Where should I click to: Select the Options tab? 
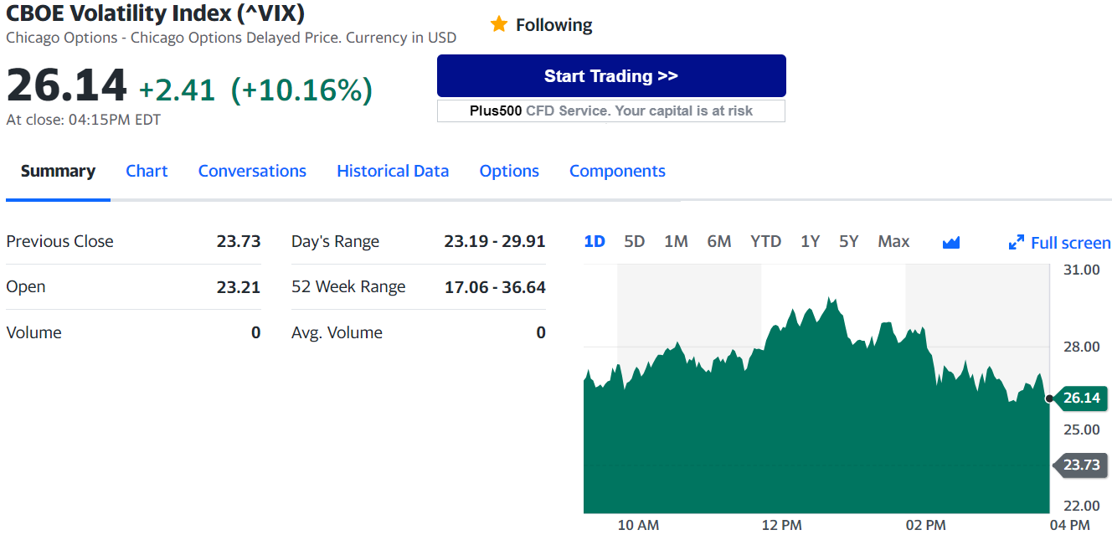pos(509,171)
